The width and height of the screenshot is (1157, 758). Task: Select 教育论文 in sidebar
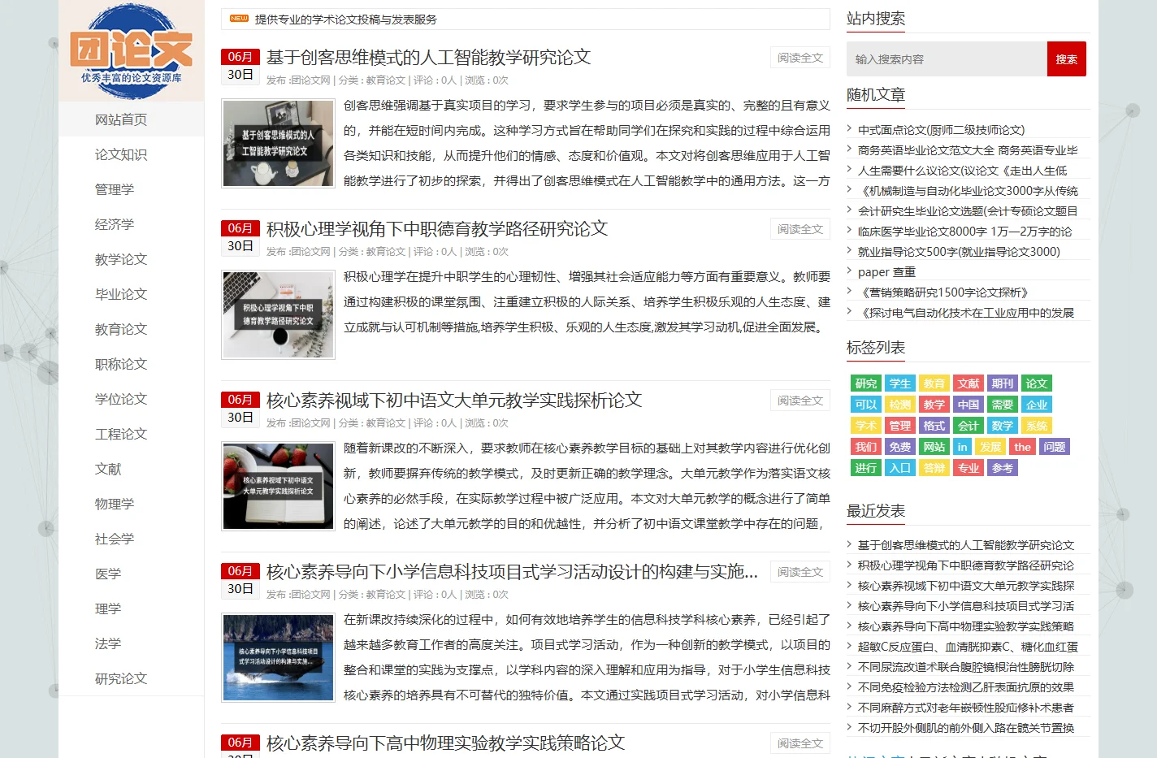121,329
